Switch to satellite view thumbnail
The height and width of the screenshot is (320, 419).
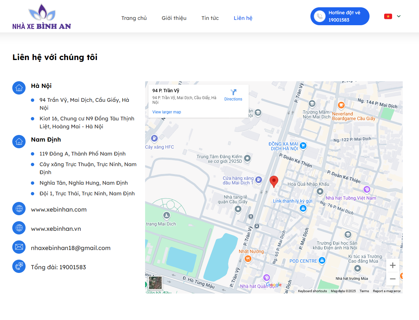click(155, 283)
